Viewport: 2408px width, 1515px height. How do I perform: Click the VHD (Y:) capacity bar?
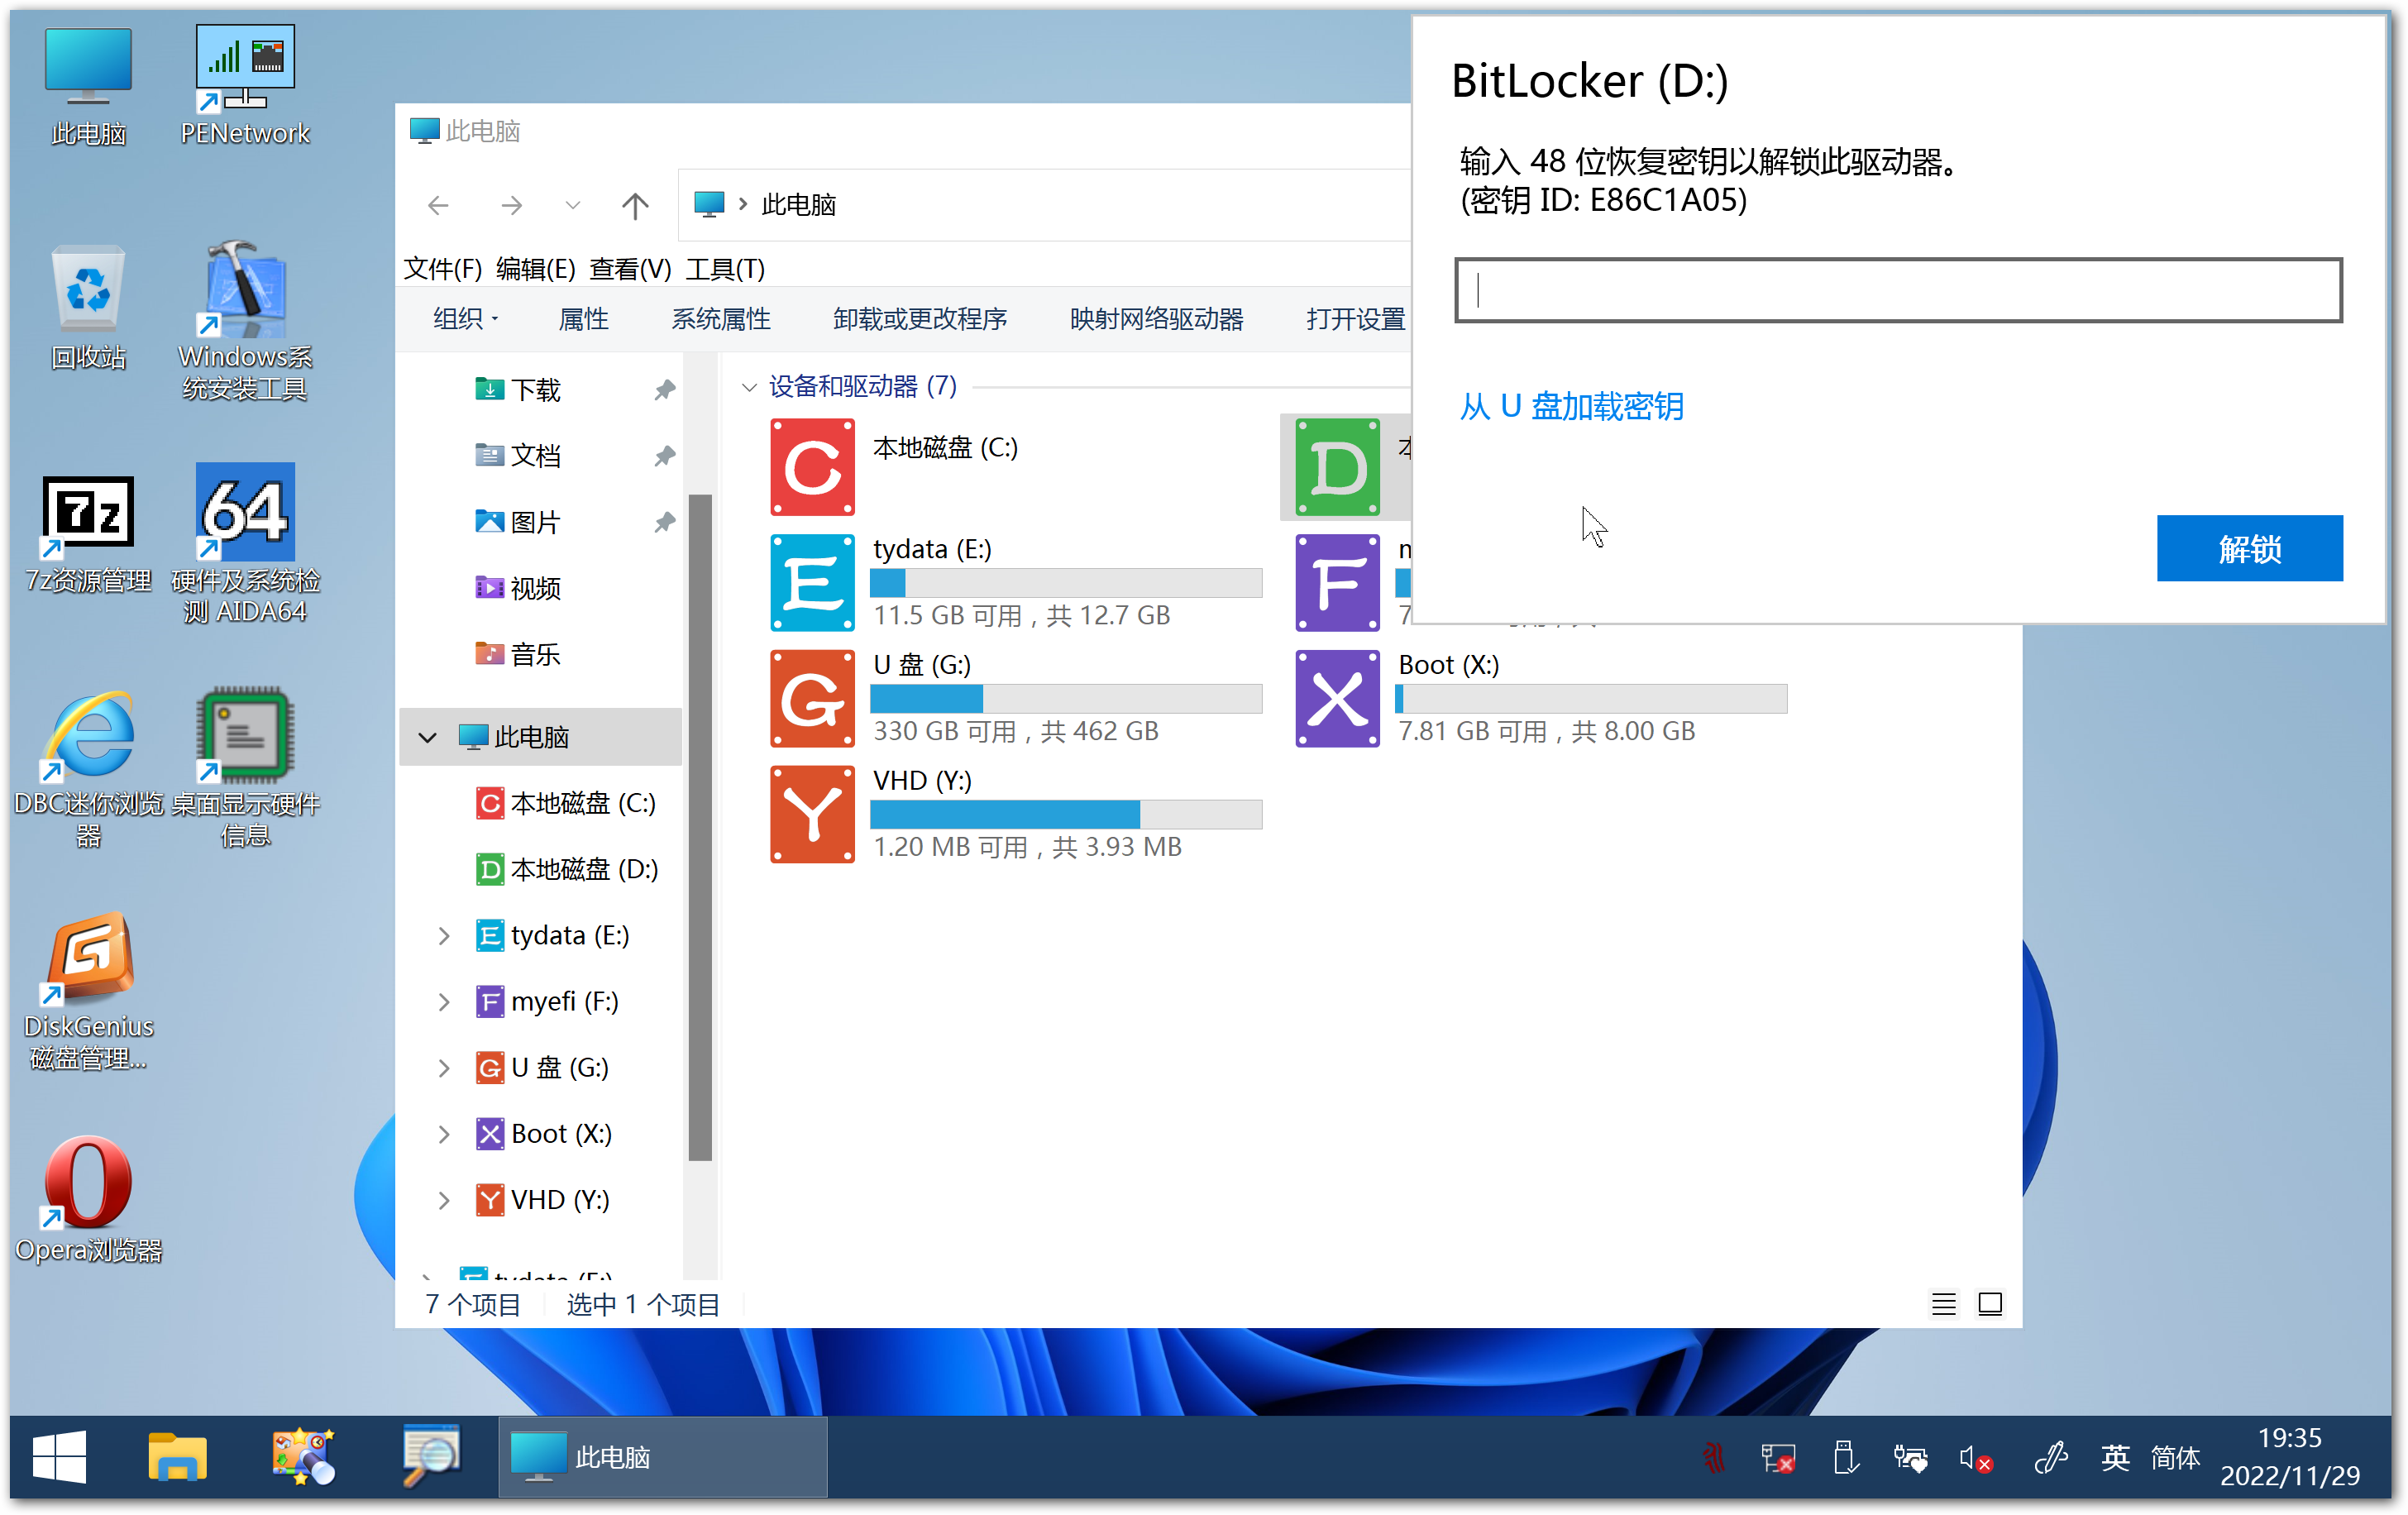coord(1065,814)
